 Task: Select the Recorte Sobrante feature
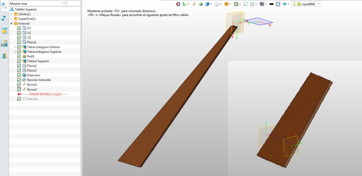coord(39,80)
